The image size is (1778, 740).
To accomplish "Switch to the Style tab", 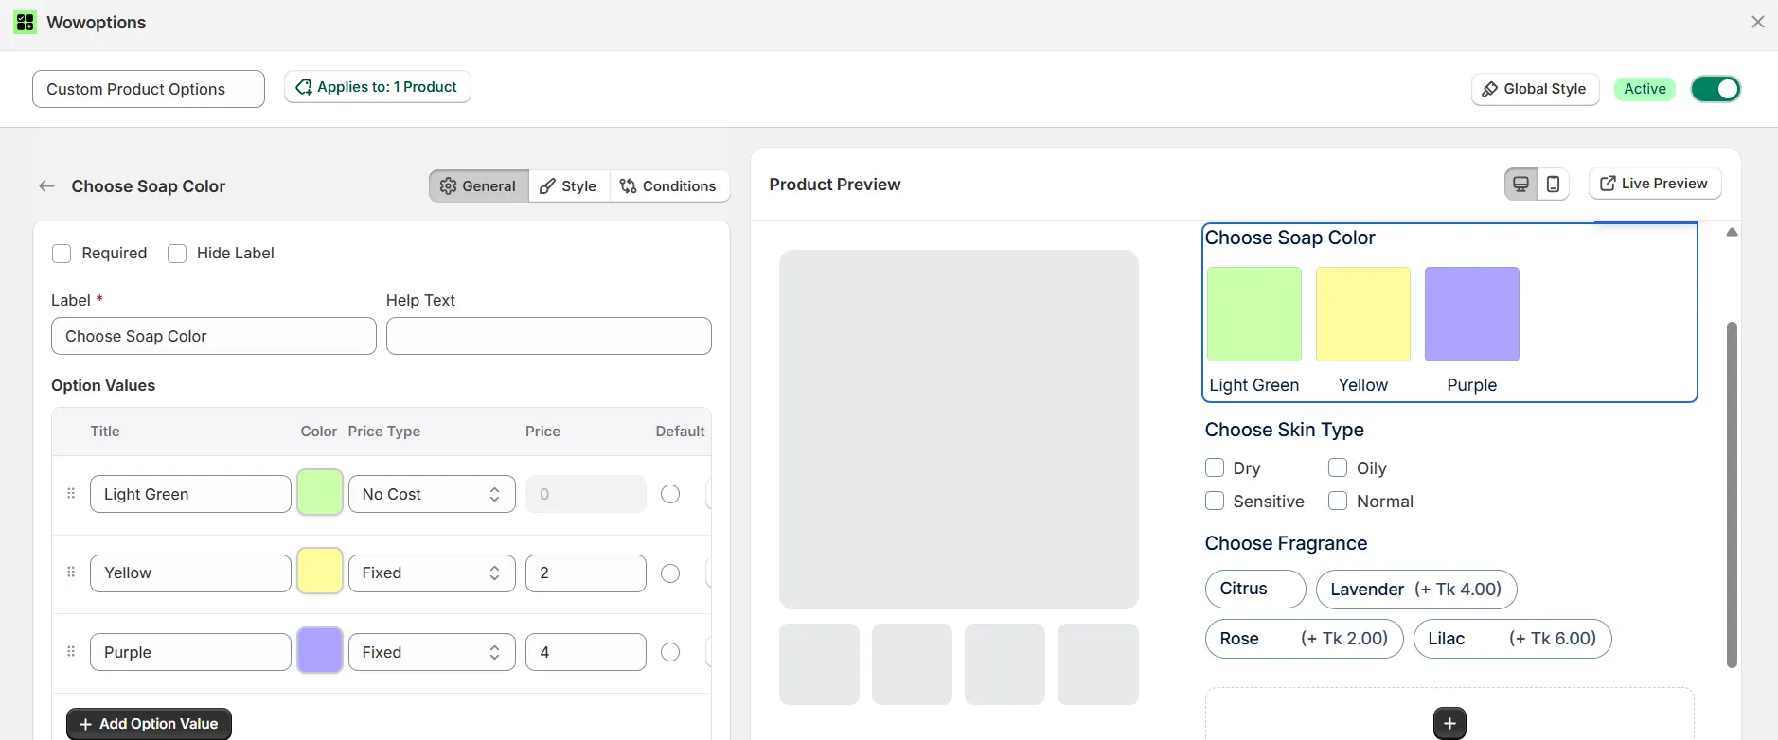I will tap(568, 185).
